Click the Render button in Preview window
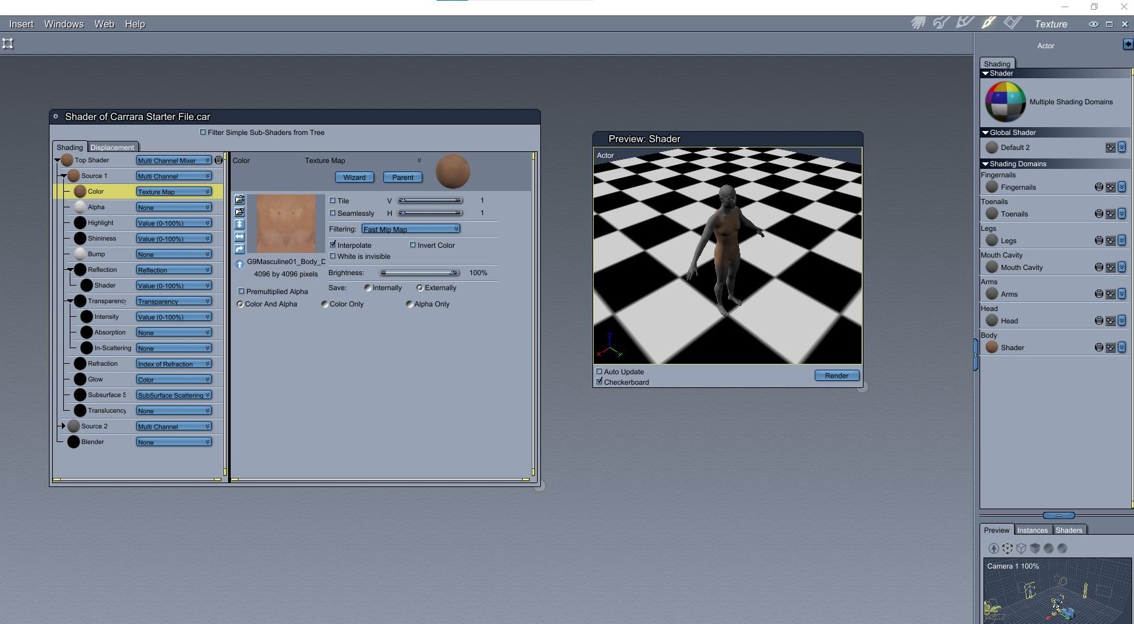 tap(837, 376)
